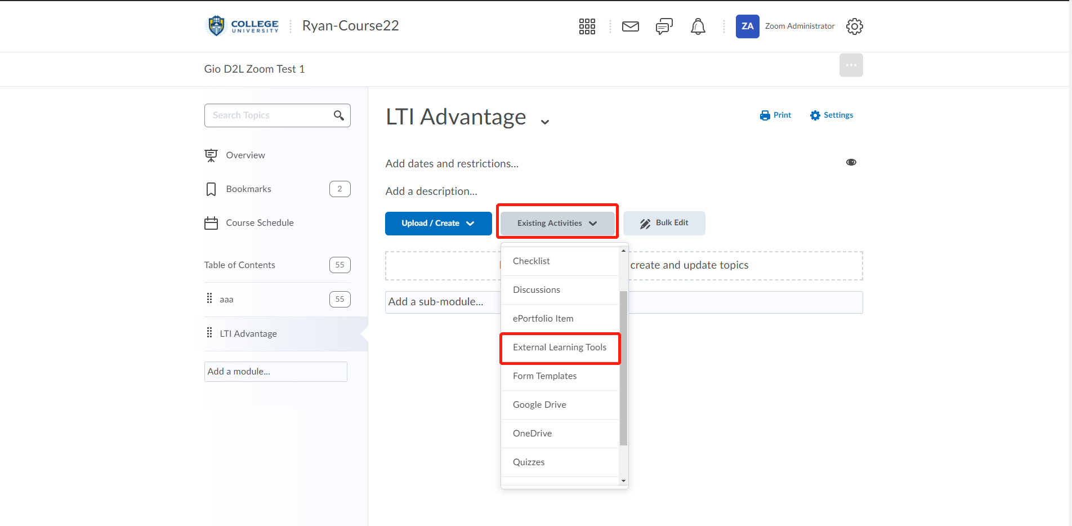Choose External Learning Tools
This screenshot has width=1072, height=526.
point(560,347)
